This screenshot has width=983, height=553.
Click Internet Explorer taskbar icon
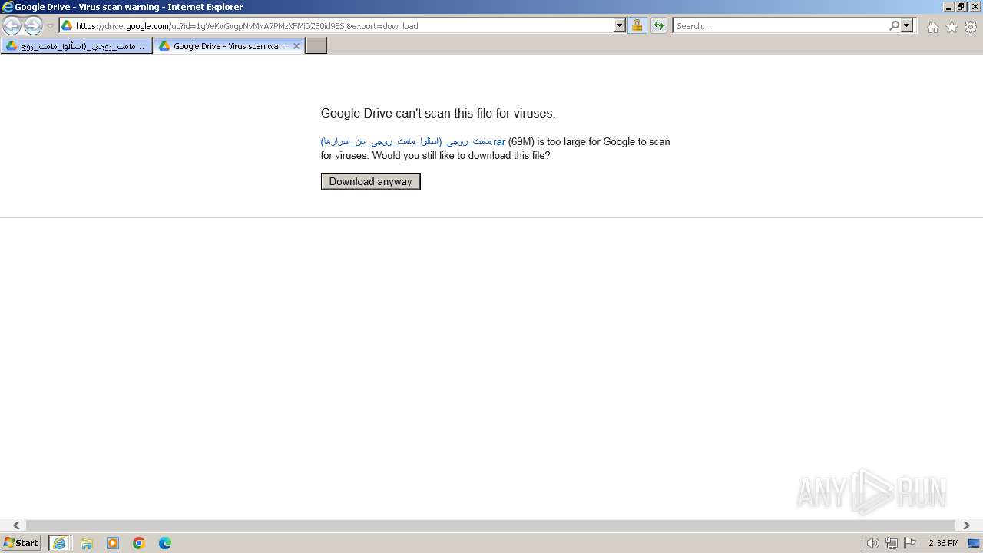(x=59, y=543)
